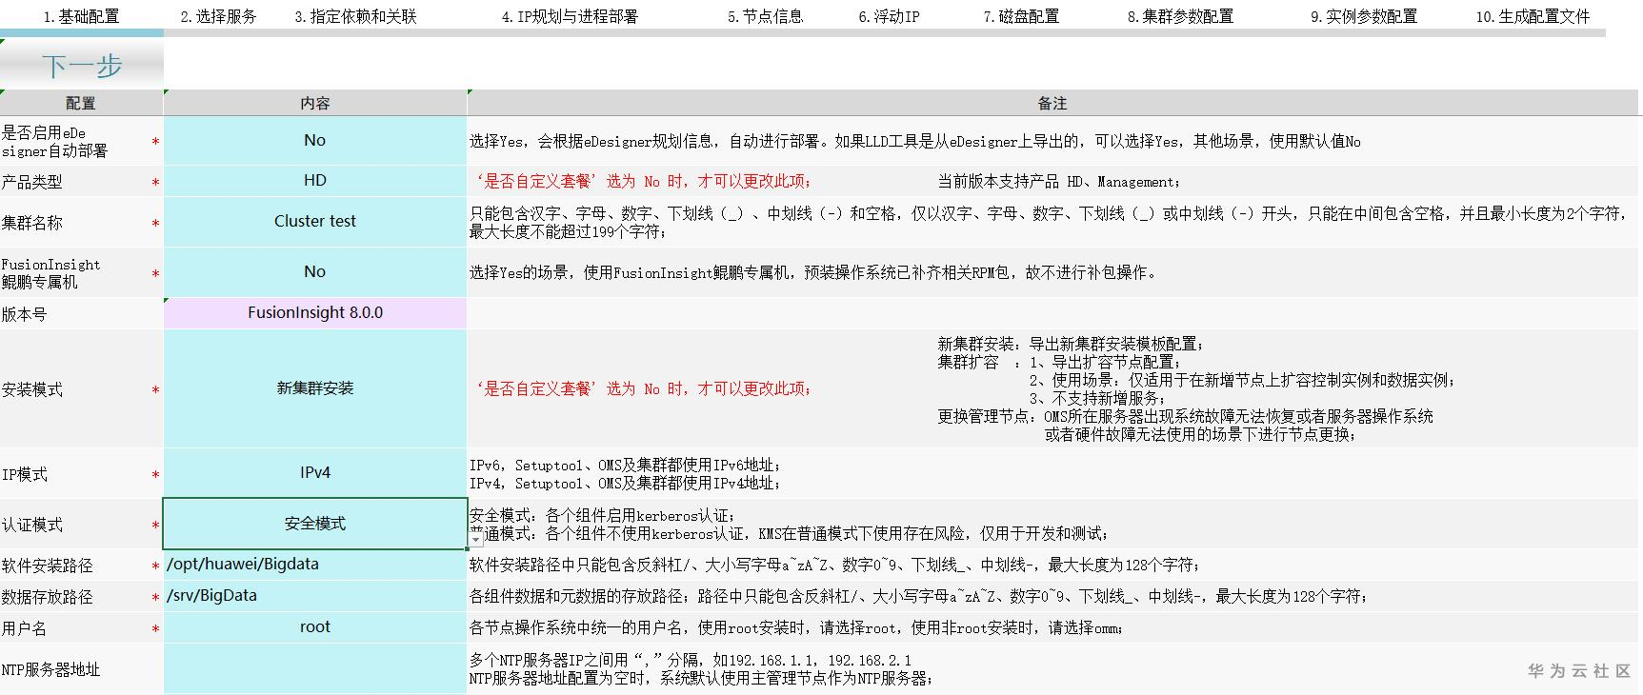The image size is (1643, 695).
Task: Go to 9.实例参数配置 tab
Action: (x=1363, y=16)
